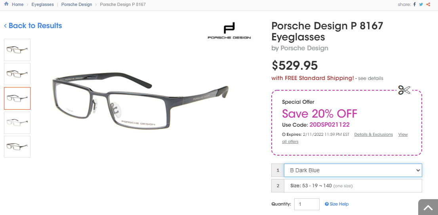Viewport: 438px width, 215px height.
Task: Open the size 53 - 19 - 140 selector
Action: 352,186
